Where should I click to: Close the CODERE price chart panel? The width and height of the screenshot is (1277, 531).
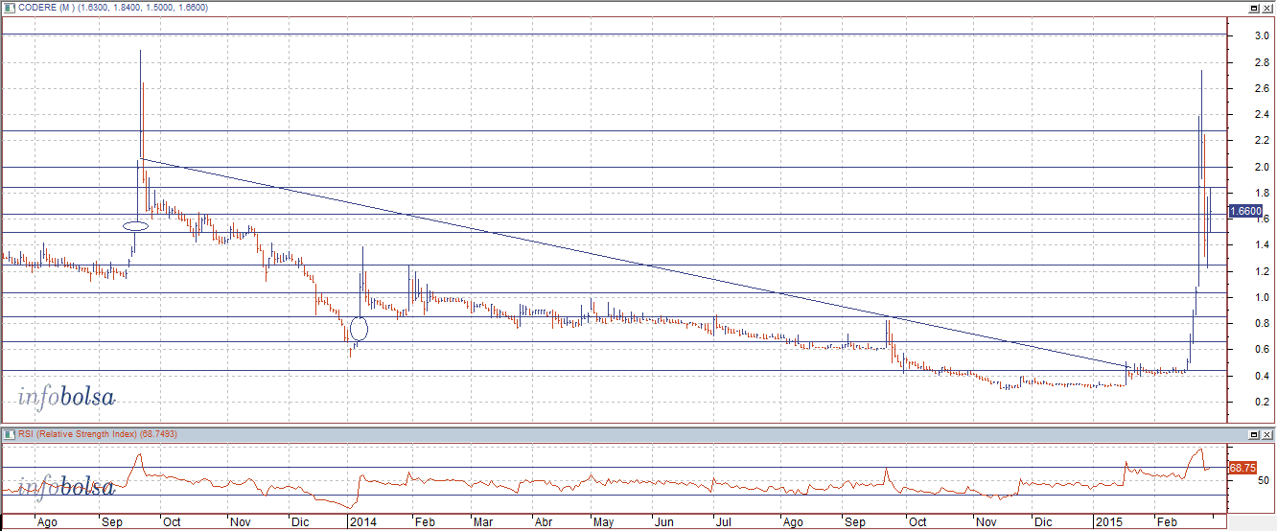coord(1267,8)
